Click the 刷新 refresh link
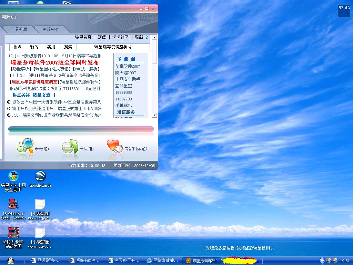353x265 pixels. coord(139,37)
